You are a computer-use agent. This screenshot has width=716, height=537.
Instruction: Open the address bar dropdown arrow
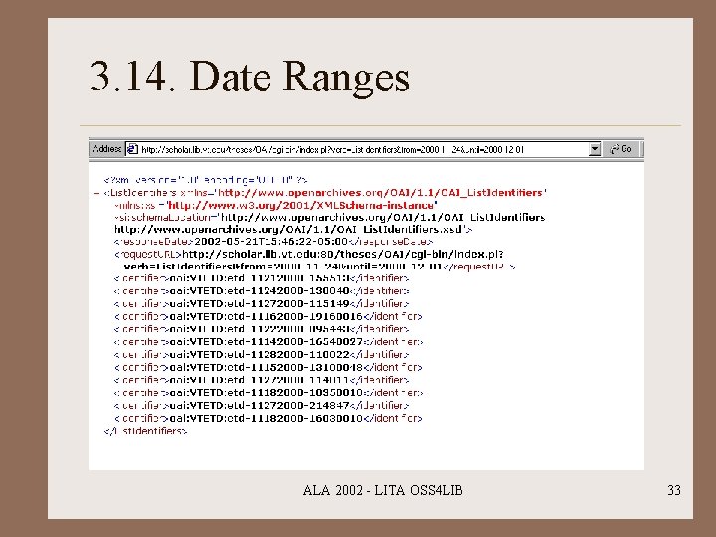(x=594, y=149)
